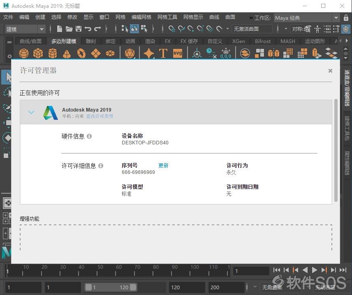Go to end of playback range
The height and width of the screenshot is (295, 352).
(x=343, y=270)
